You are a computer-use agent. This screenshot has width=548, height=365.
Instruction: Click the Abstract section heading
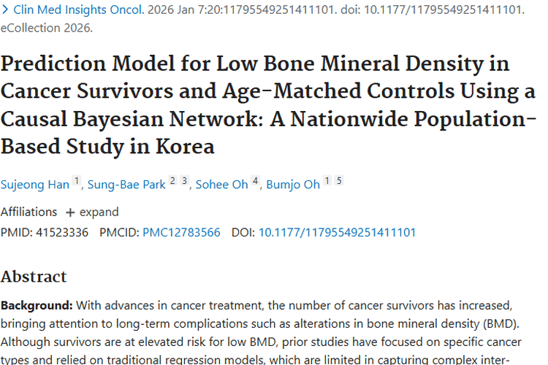pyautogui.click(x=34, y=277)
